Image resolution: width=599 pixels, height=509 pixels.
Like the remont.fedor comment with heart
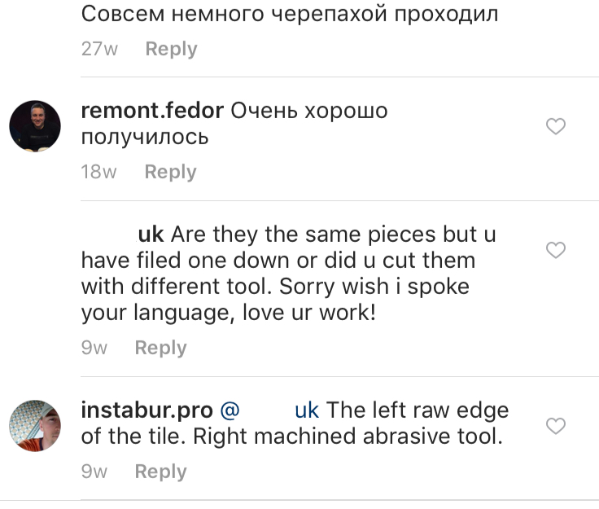pos(555,126)
